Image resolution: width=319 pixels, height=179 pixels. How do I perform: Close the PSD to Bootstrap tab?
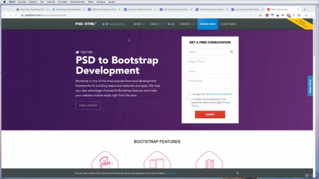point(299,9)
